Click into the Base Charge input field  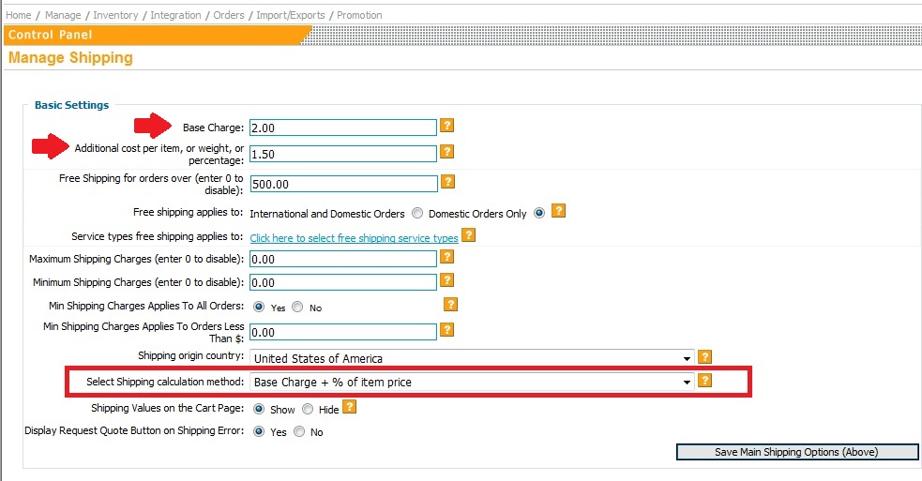coord(343,128)
